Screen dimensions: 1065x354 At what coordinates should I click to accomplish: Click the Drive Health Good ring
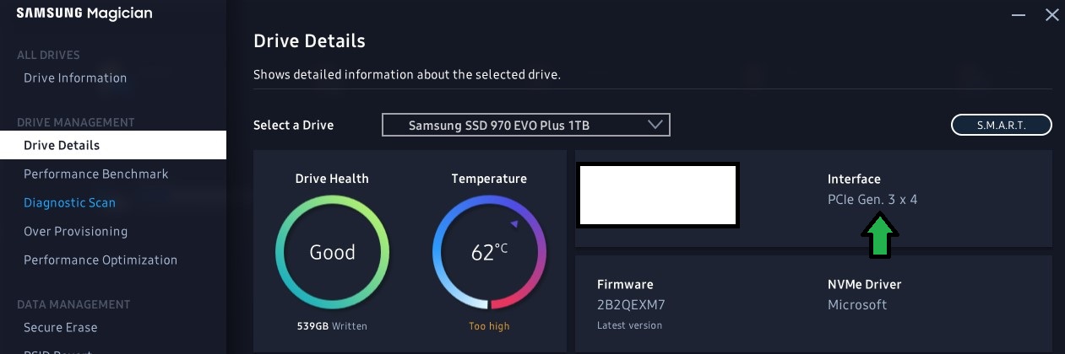[x=332, y=252]
